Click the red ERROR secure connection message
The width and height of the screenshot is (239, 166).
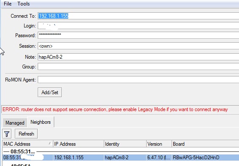click(x=115, y=109)
